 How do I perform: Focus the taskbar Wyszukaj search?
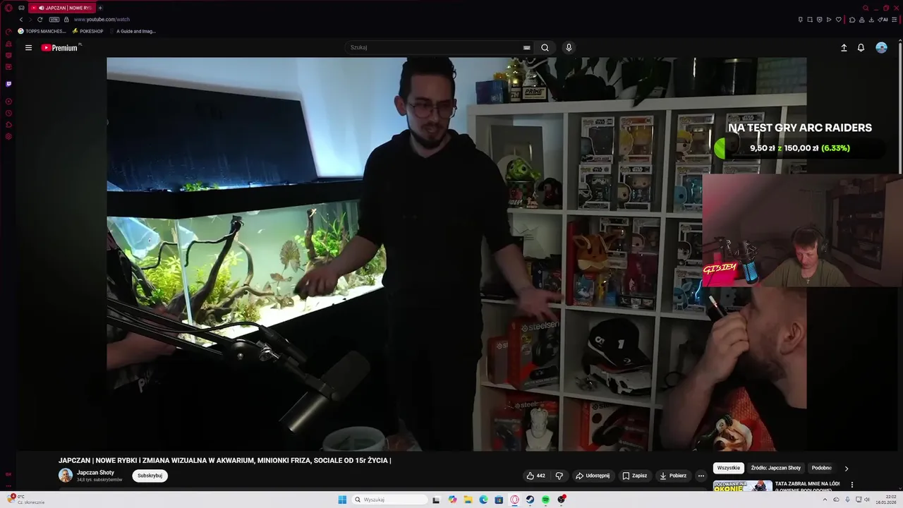pos(390,500)
